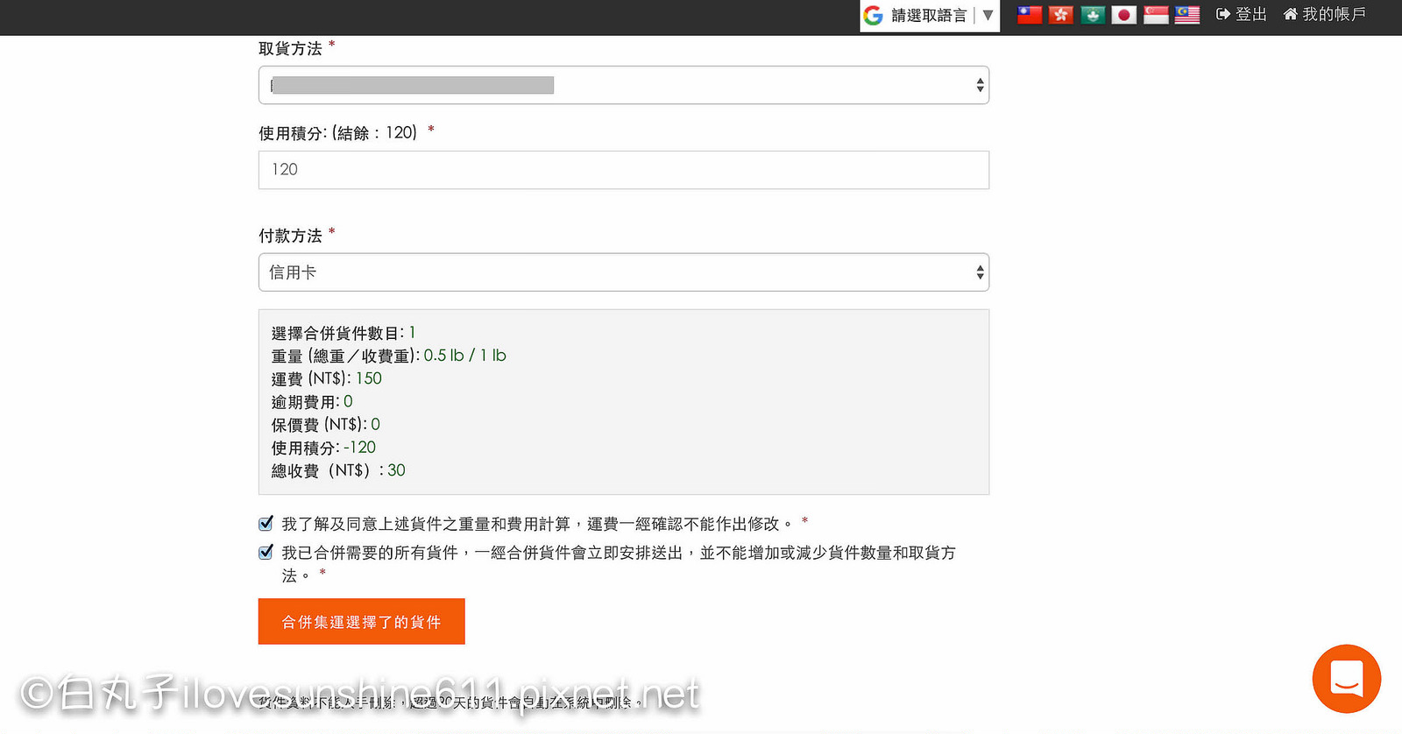Viewport: 1402px width, 734px height.
Task: Click the Malaysia flag icon
Action: 1187,15
